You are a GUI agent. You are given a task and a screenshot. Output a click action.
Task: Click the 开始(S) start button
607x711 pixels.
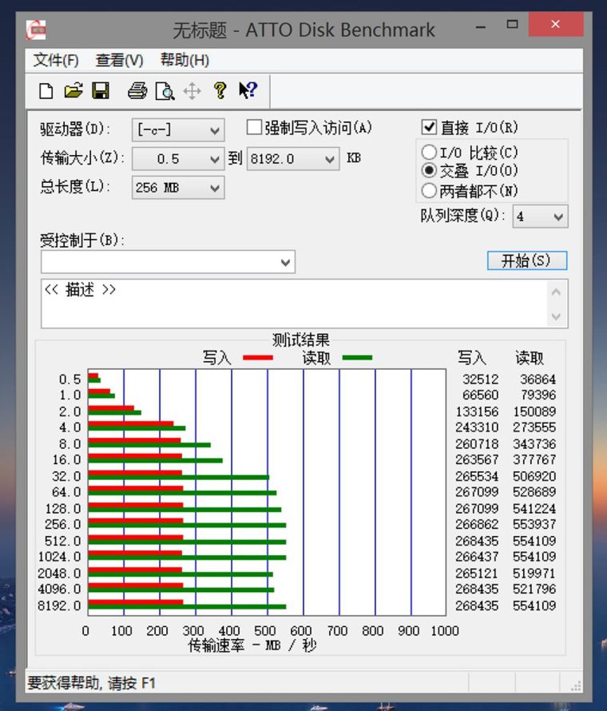click(526, 260)
